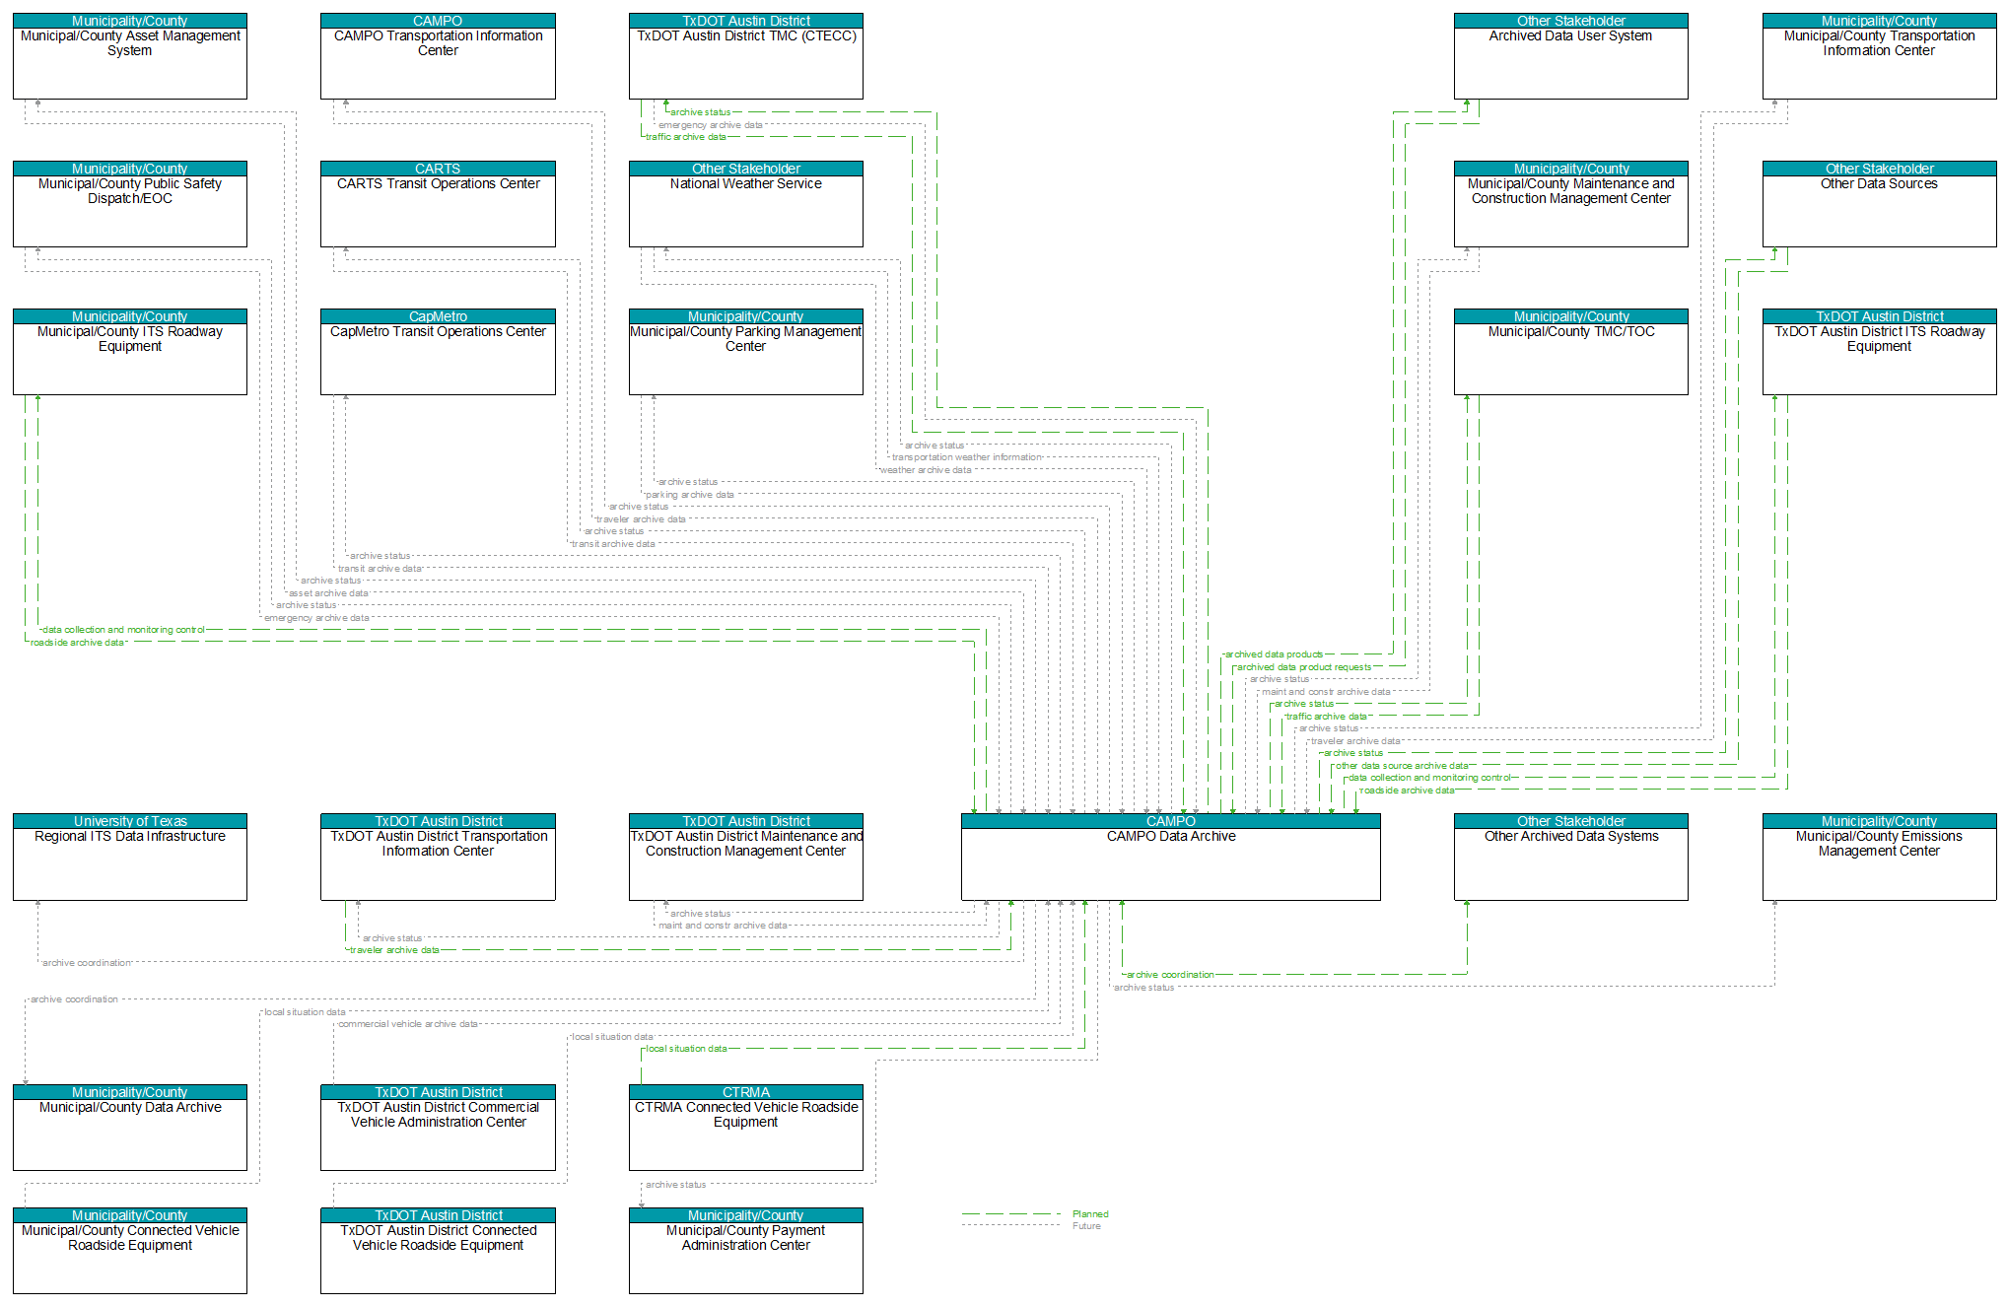Click the 'Future' legend entry
This screenshot has width=2007, height=1307.
tap(1086, 1226)
